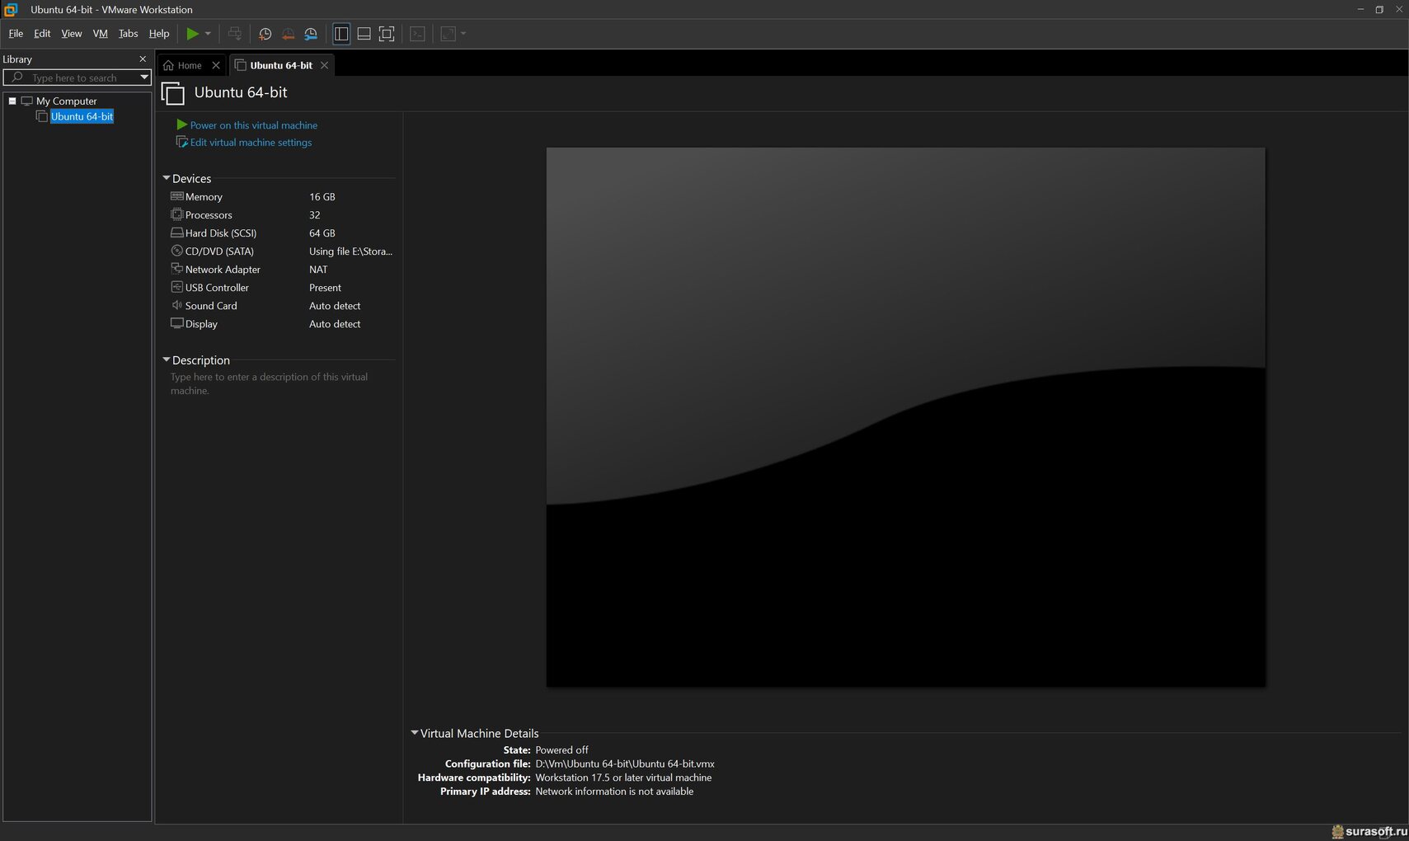Take a snapshot with the clock-plus icon
1409x841 pixels.
point(265,34)
